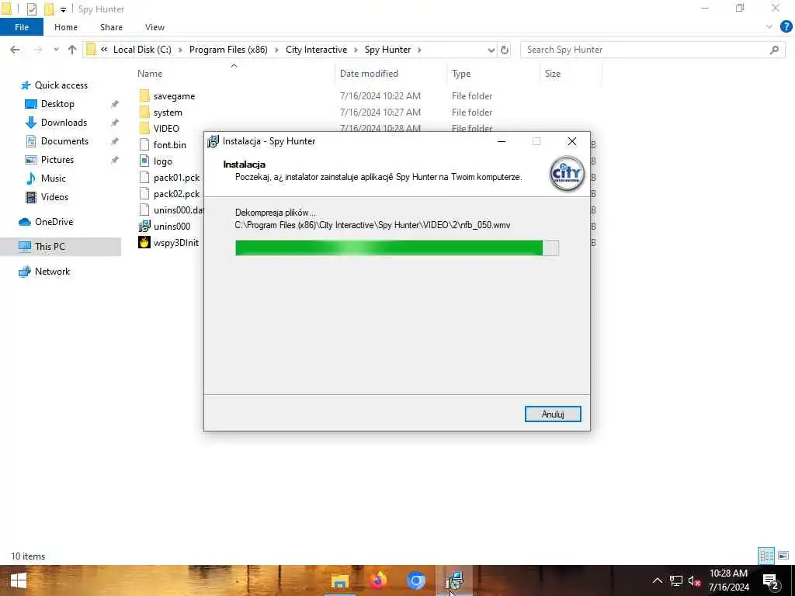The height and width of the screenshot is (596, 795).
Task: Open Explorer help question mark
Action: tap(786, 26)
